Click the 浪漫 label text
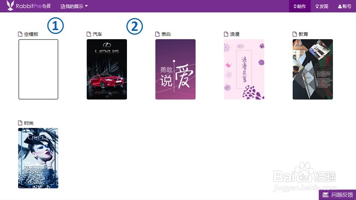The image size is (356, 200). (235, 34)
